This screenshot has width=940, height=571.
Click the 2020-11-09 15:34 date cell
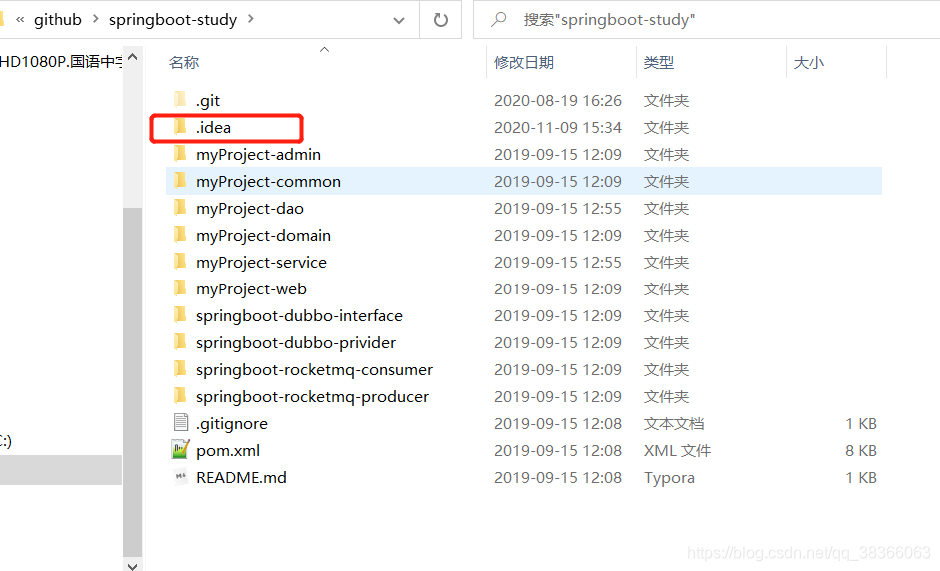[558, 127]
